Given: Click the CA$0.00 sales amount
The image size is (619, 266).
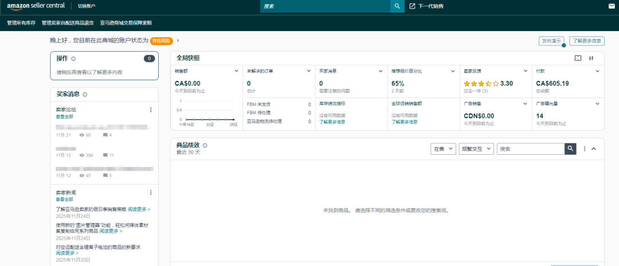Looking at the screenshot, I should [187, 83].
